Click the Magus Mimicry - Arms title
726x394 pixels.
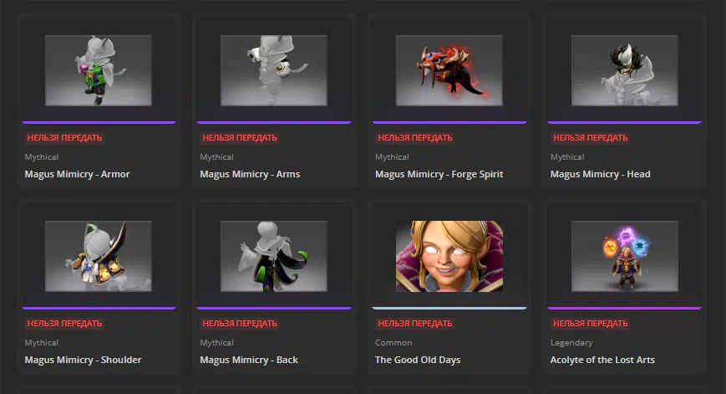[x=250, y=174]
